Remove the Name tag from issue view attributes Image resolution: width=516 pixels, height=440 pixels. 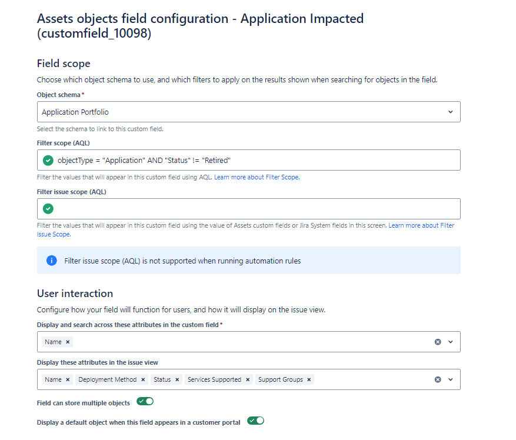coord(68,380)
